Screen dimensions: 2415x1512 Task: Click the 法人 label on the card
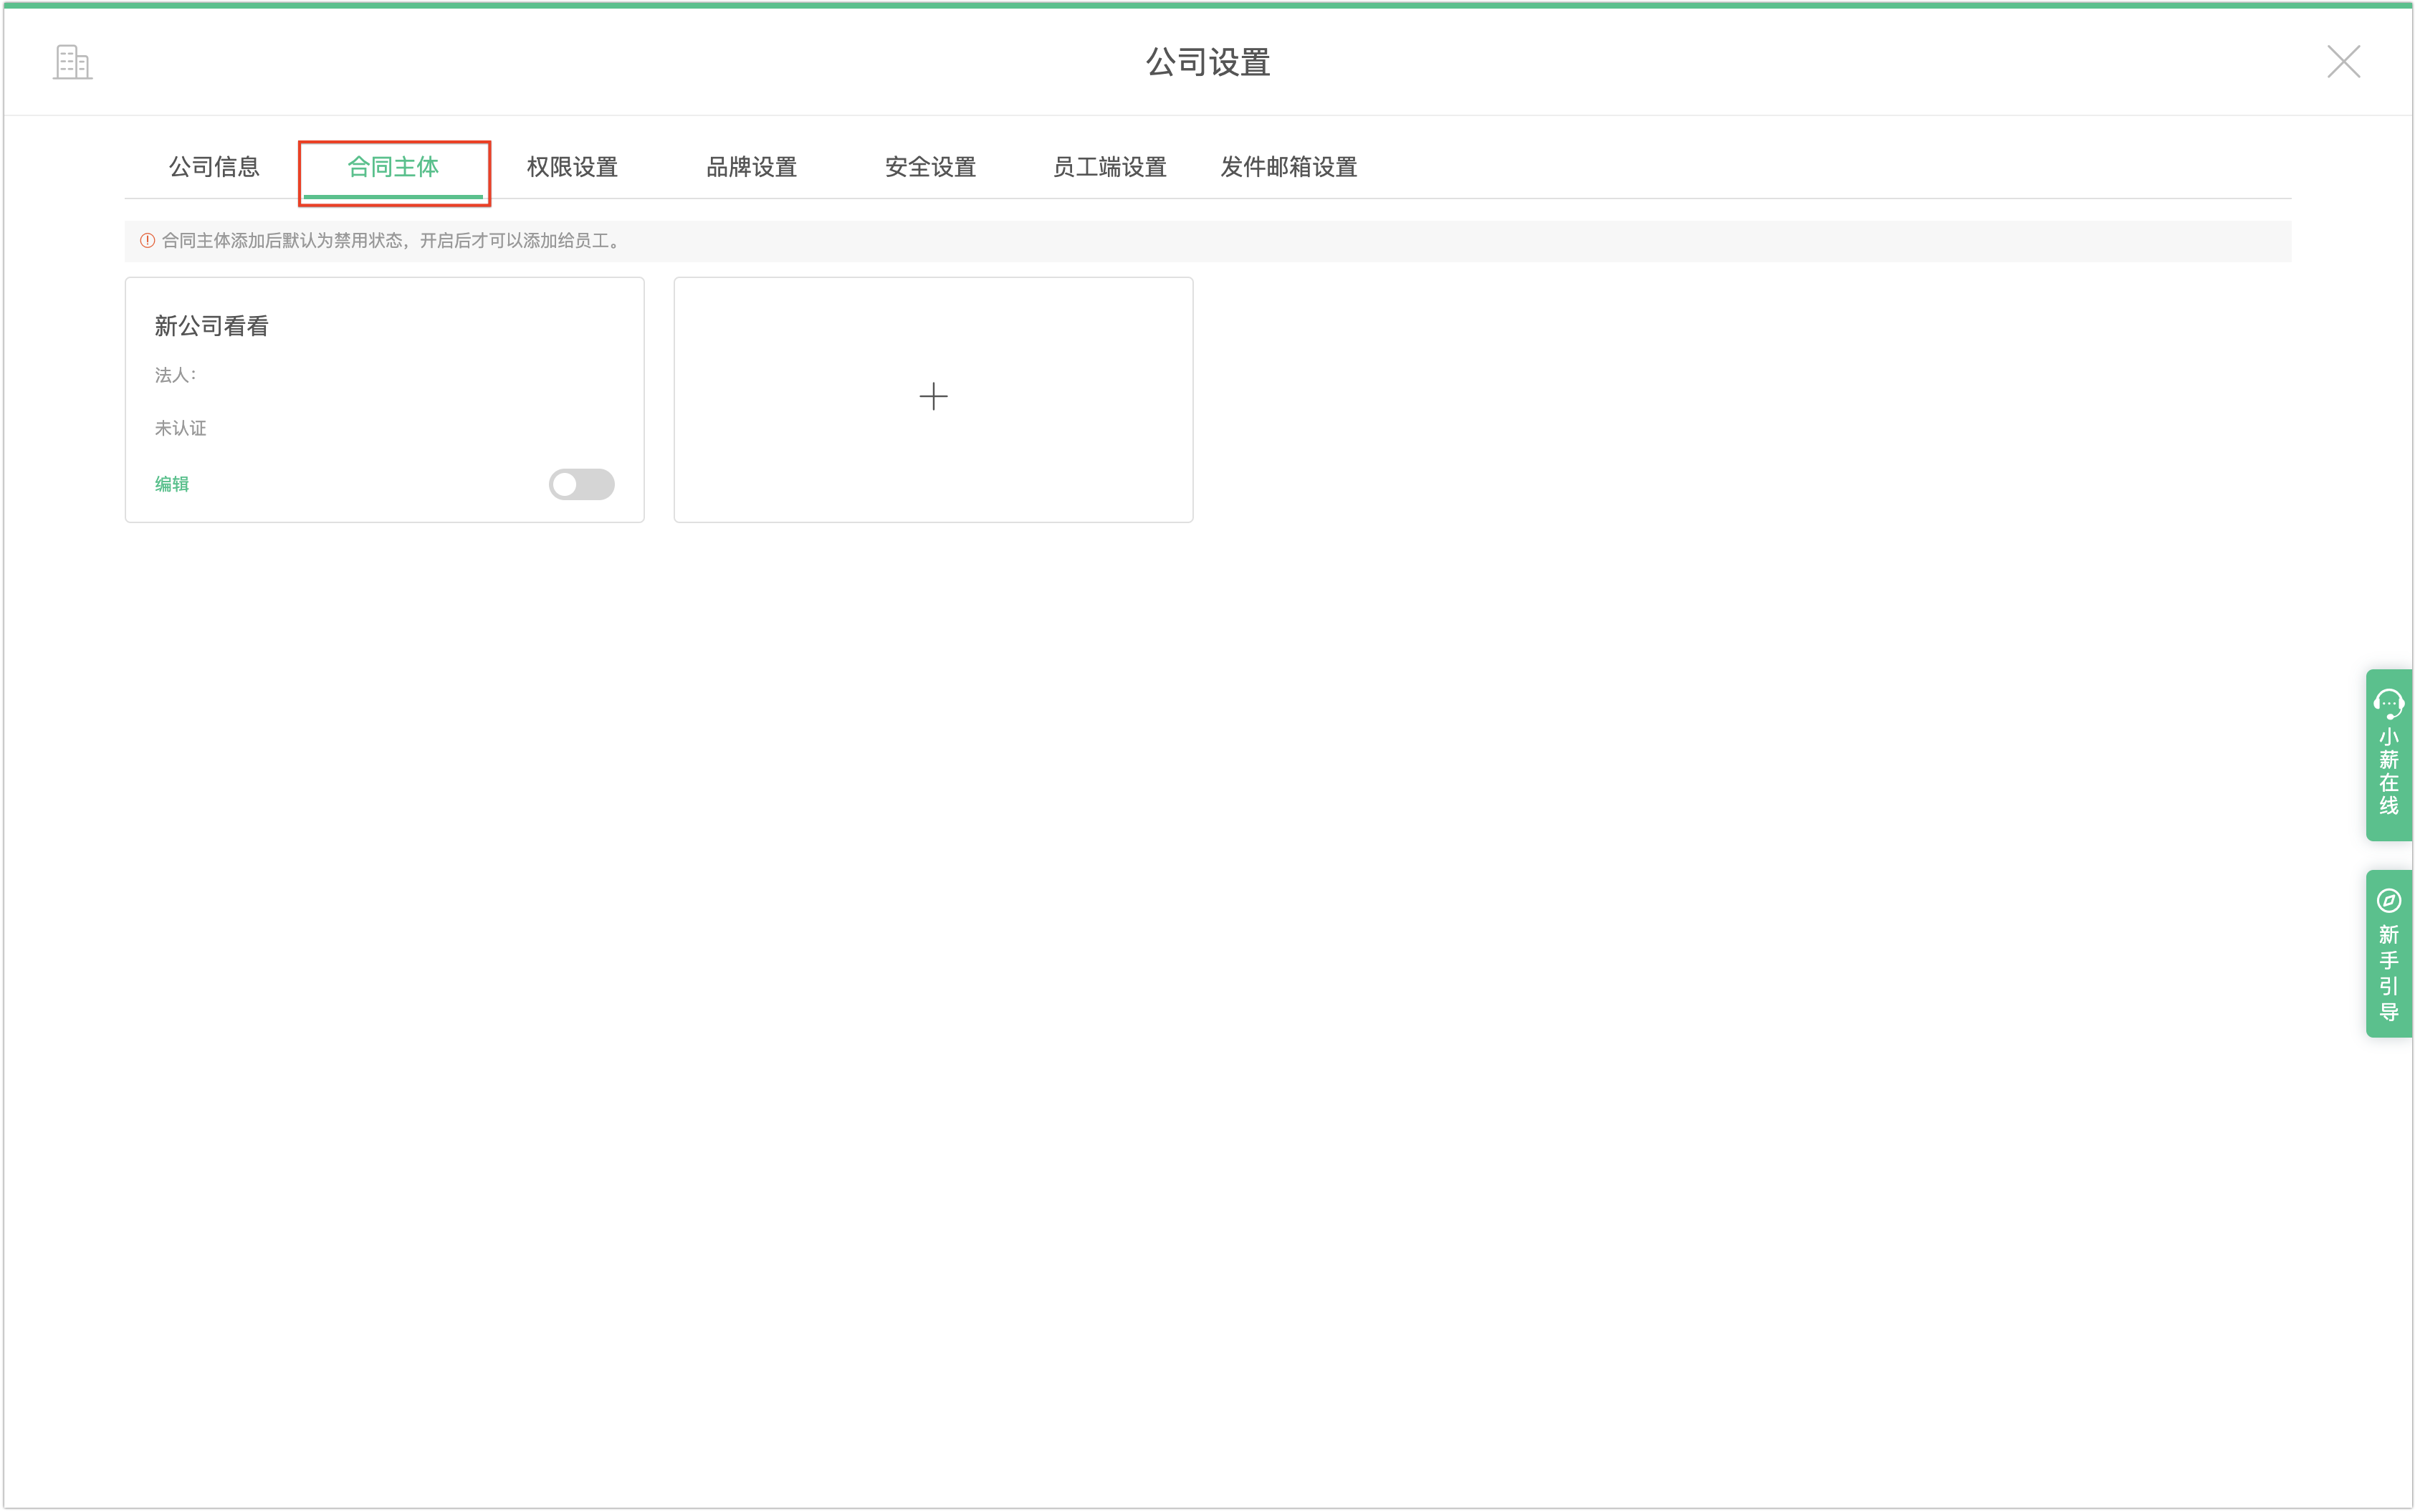(x=175, y=375)
